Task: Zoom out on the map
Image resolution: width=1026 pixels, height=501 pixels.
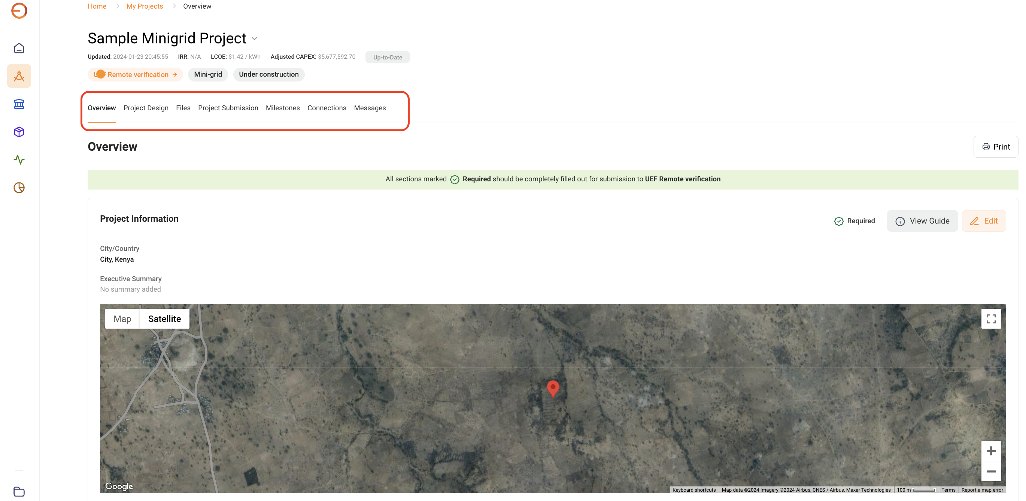Action: [990, 471]
